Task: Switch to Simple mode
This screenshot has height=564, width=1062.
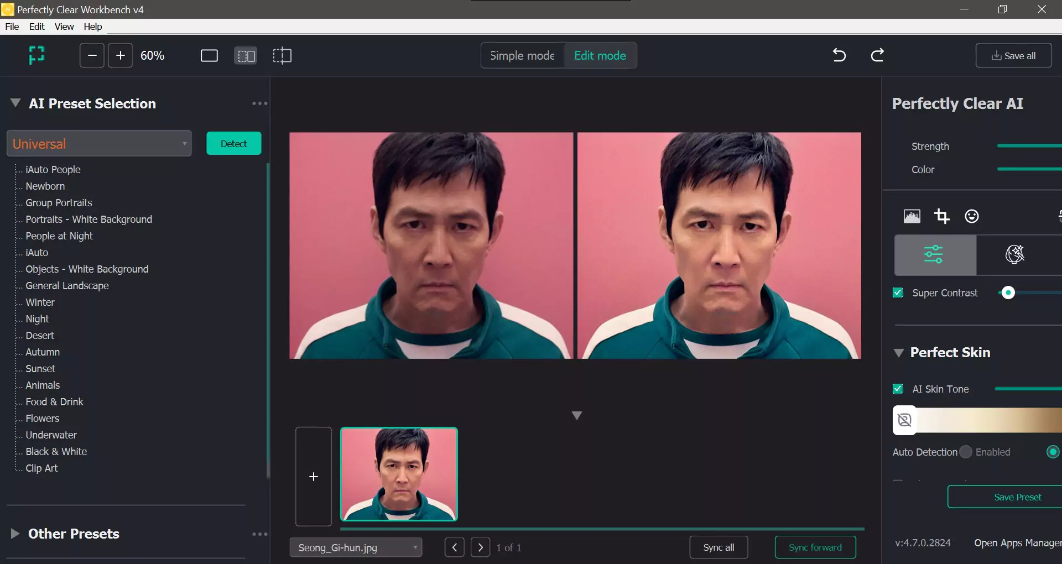Action: coord(523,55)
